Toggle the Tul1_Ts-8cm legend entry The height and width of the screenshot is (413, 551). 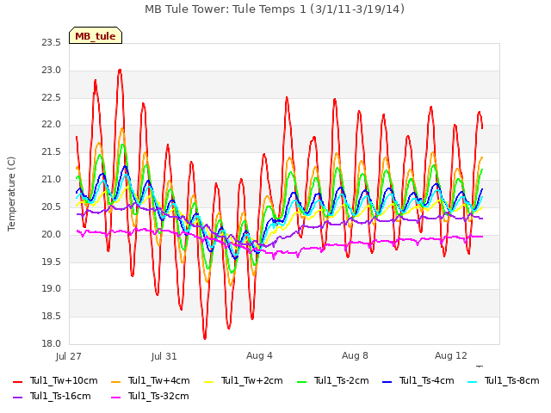(x=504, y=380)
